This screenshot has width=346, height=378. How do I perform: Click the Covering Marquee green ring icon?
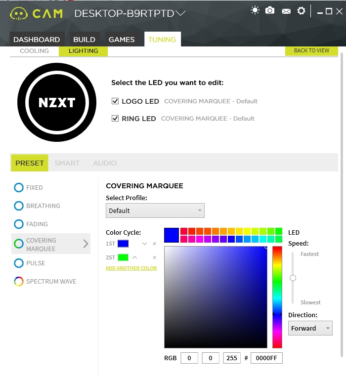[x=19, y=244]
